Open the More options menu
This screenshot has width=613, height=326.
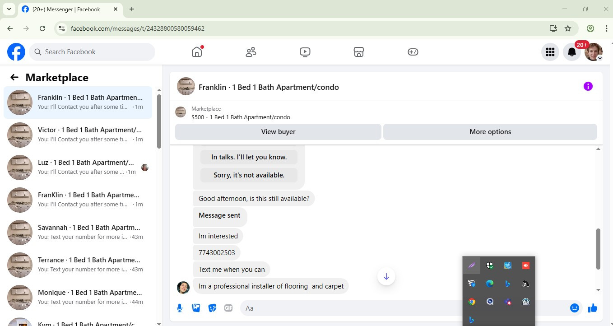490,132
